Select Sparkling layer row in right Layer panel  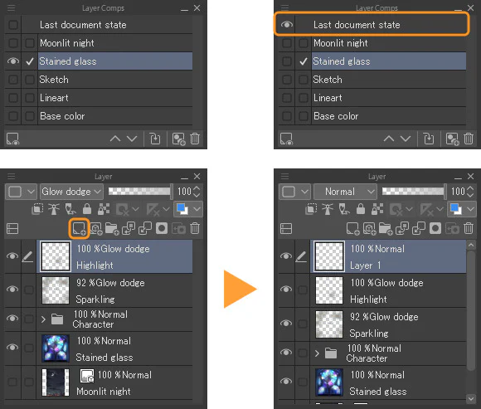click(x=389, y=324)
